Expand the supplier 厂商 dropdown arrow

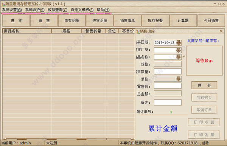[x=179, y=50]
